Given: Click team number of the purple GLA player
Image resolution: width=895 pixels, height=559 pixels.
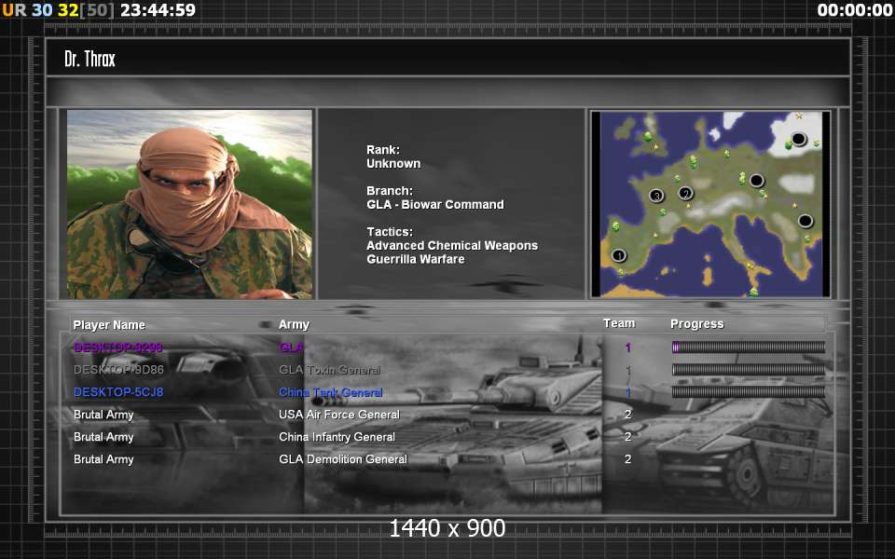Looking at the screenshot, I should point(627,348).
